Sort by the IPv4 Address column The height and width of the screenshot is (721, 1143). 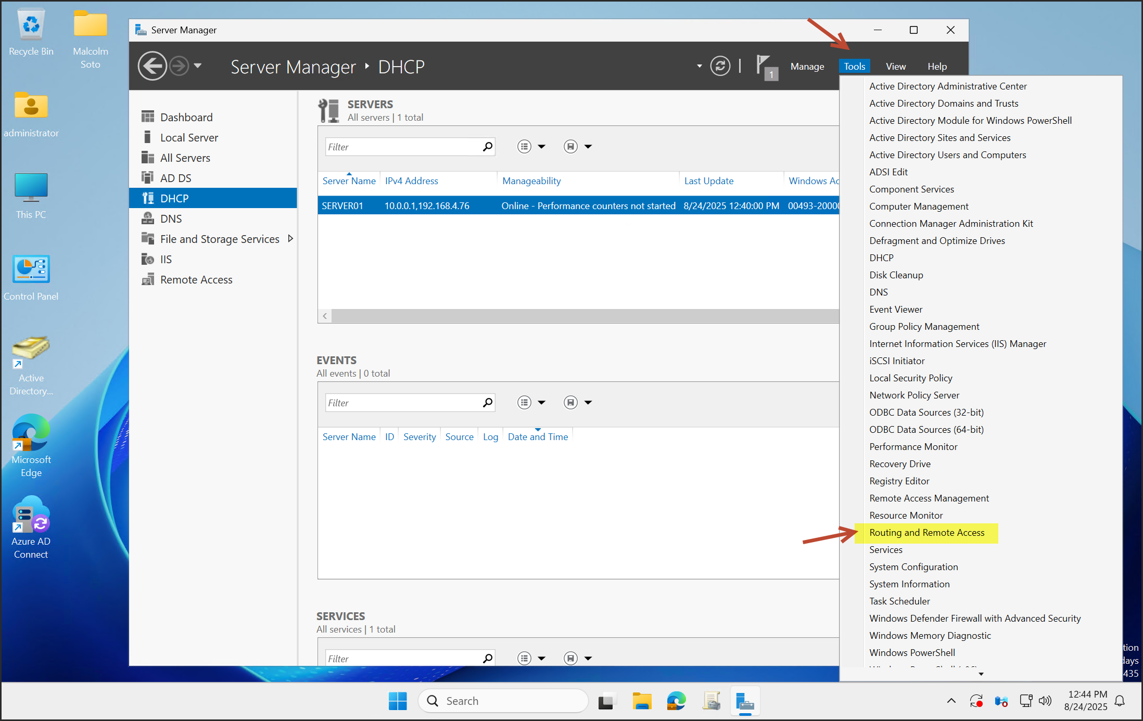point(411,181)
